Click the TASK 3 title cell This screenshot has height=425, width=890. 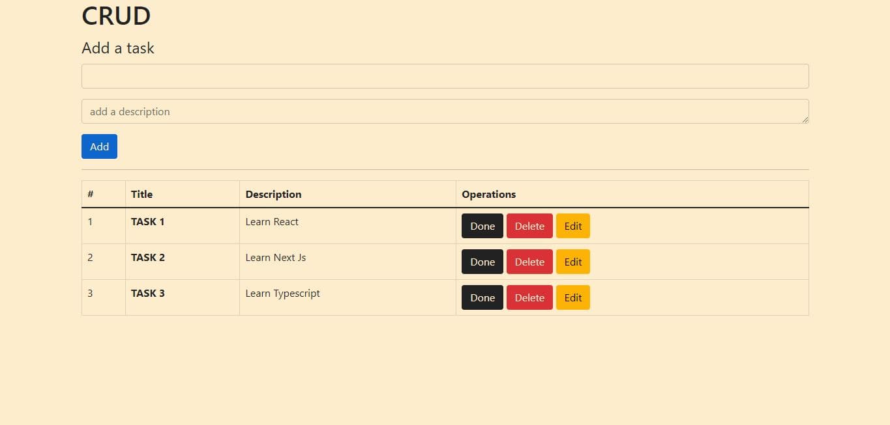148,294
